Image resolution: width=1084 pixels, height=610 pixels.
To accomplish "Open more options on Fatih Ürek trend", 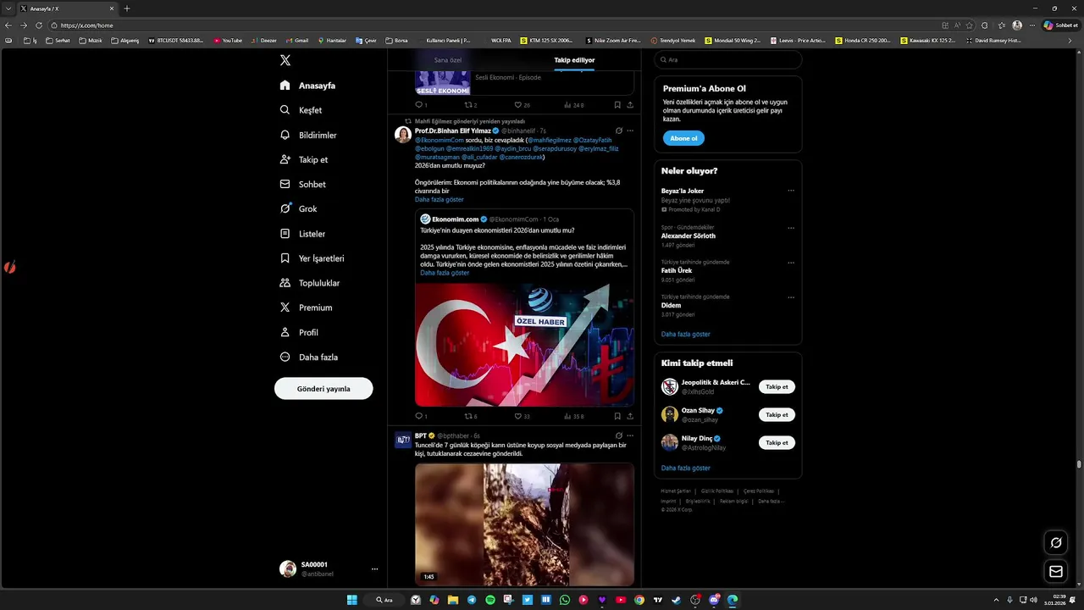I will click(791, 263).
